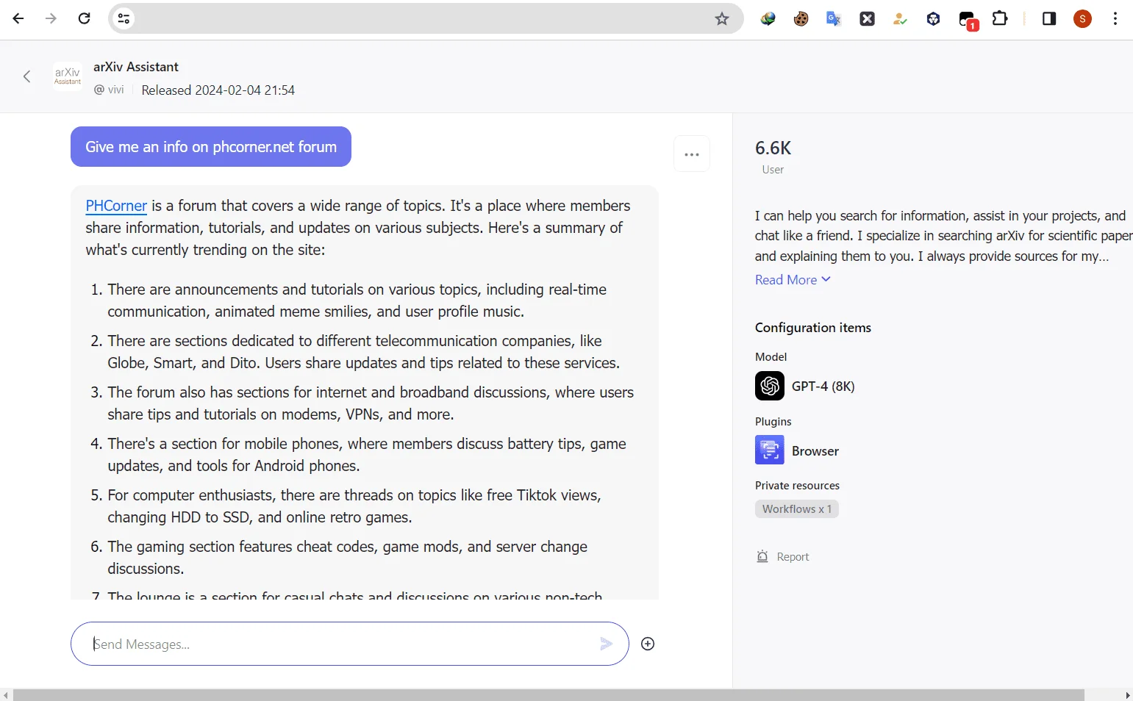1133x701 pixels.
Task: Click the black X extension icon
Action: (x=868, y=19)
